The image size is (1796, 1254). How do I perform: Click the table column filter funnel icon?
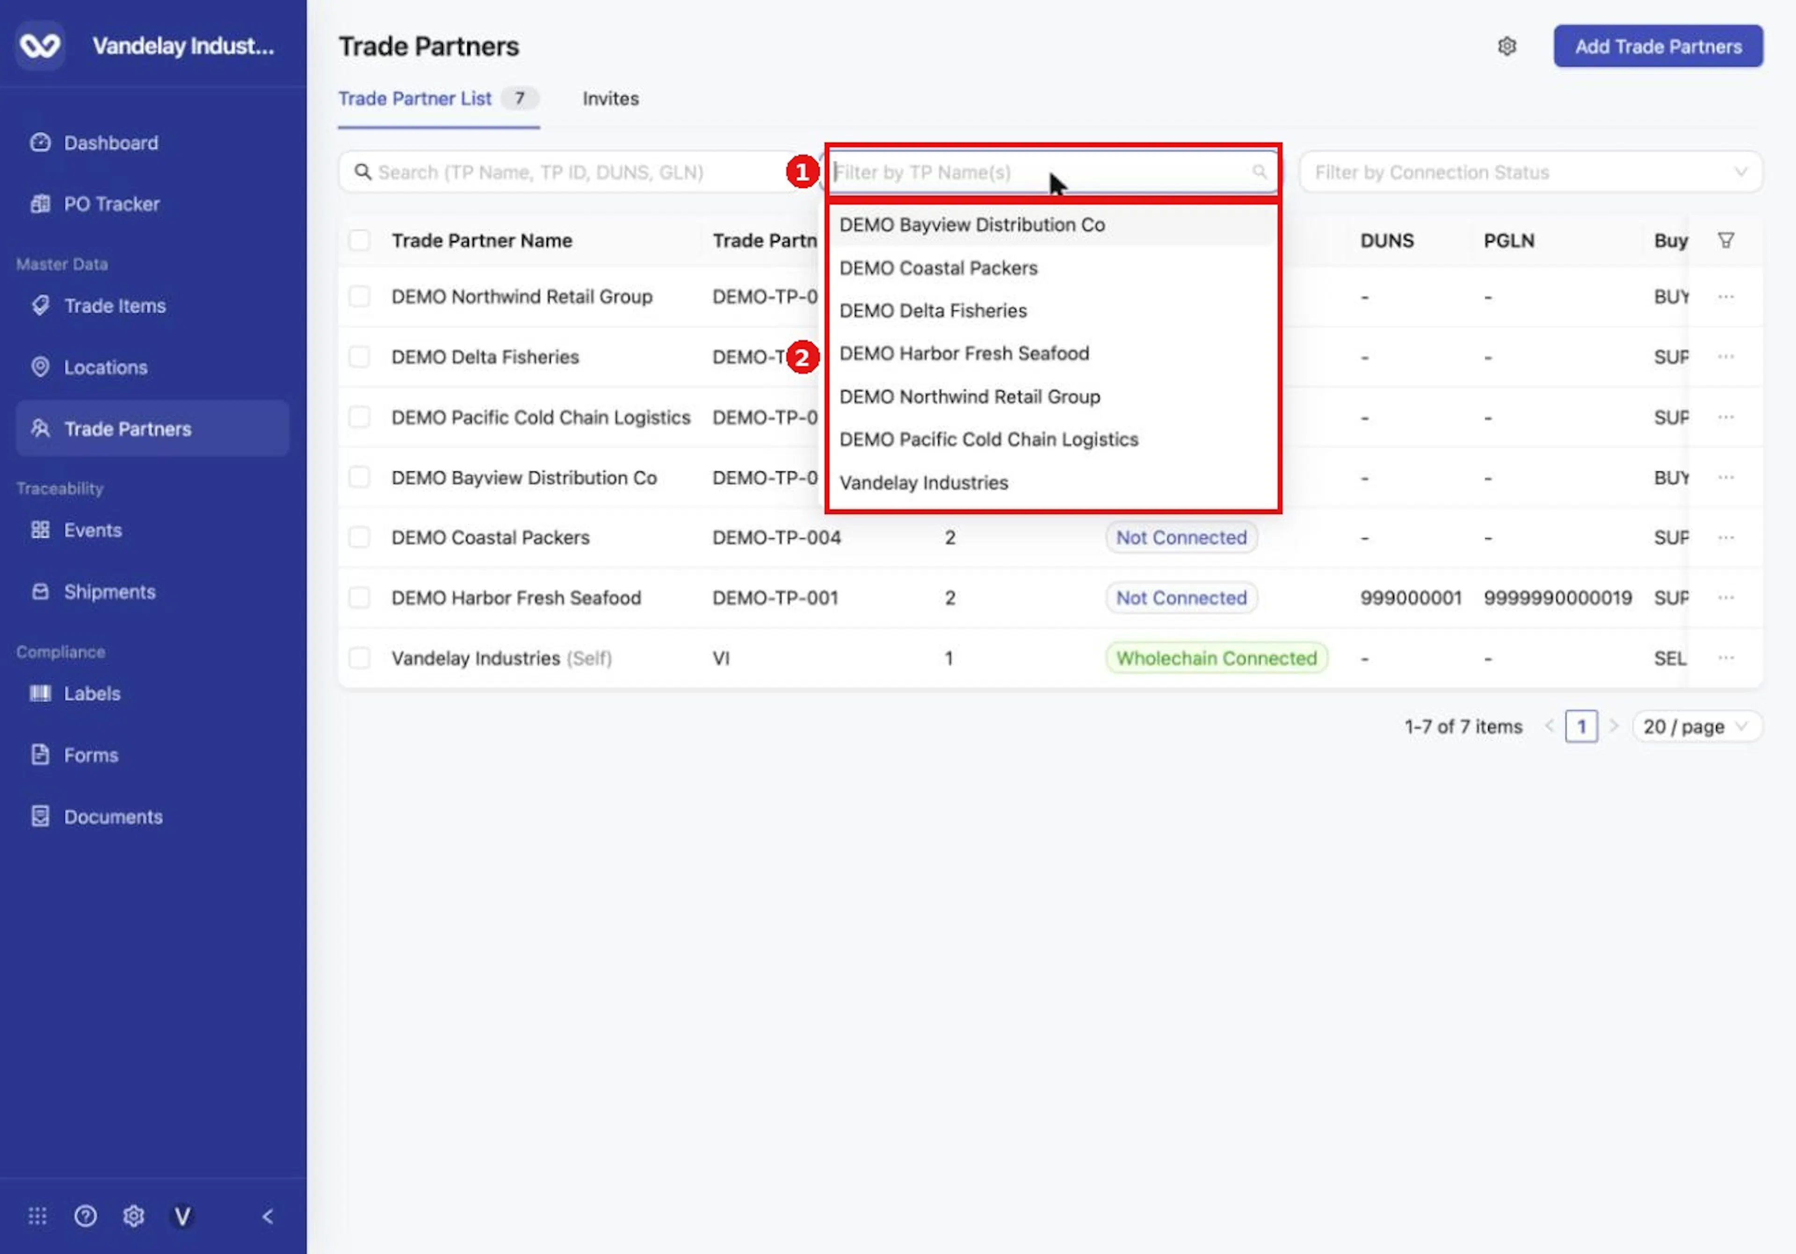point(1725,240)
